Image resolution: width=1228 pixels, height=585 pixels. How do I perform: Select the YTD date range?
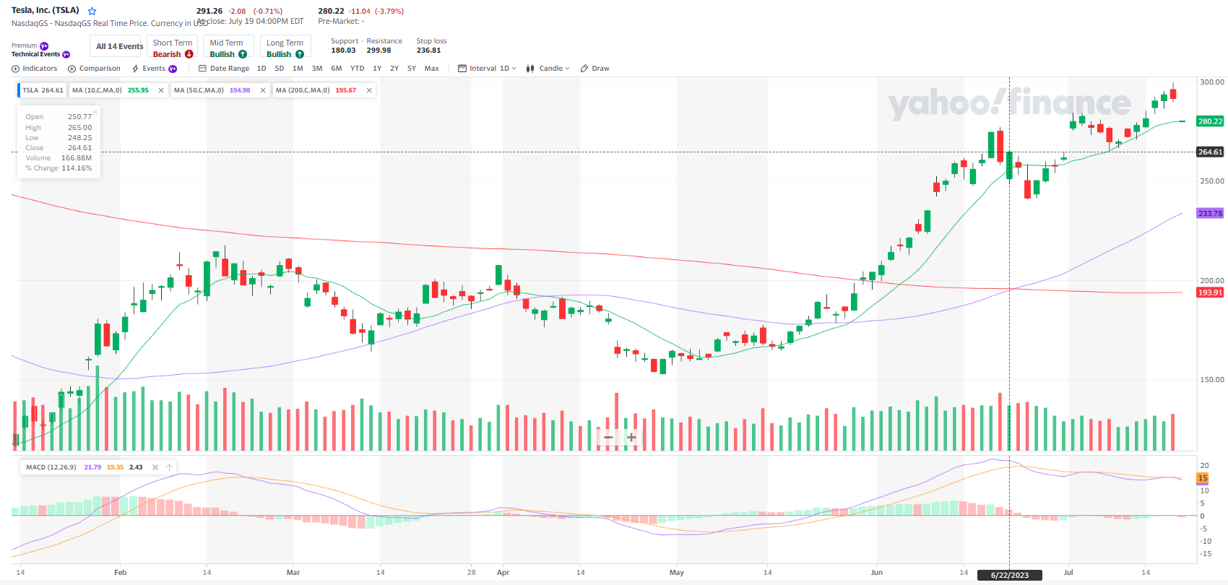click(x=358, y=69)
